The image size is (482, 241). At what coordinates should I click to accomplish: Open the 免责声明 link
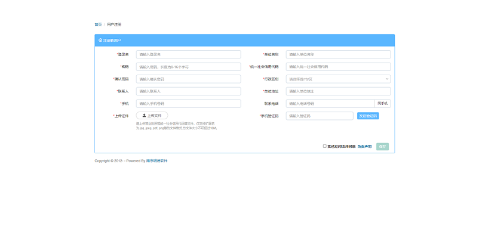pos(364,146)
